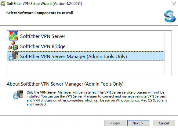Click the description paragraph about Server Manager
Viewport: 178px width, 129px height.
pos(97,98)
